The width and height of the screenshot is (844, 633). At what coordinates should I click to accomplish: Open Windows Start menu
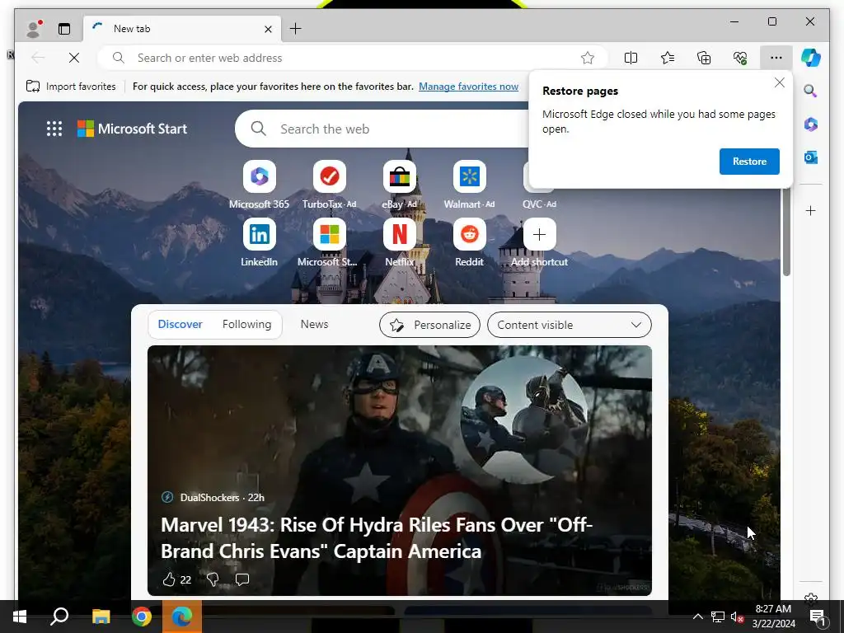pos(20,617)
